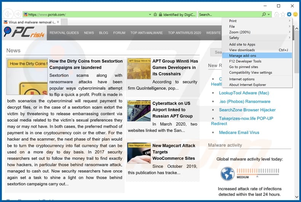Open the address bar autocomplete dropdown arrow
Viewport: 301px width, 202px height.
[150, 14]
